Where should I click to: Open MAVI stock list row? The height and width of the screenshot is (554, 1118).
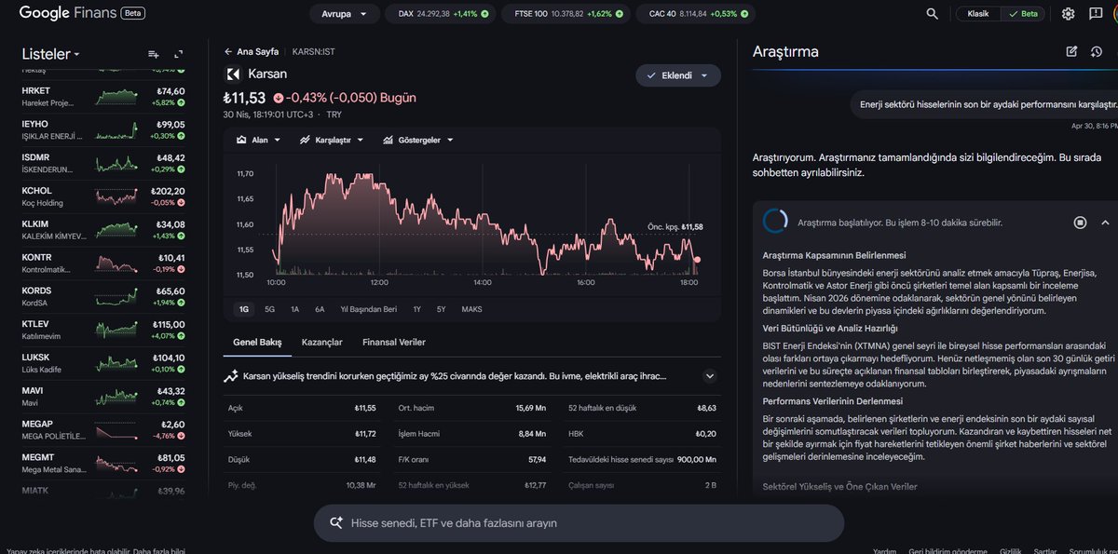coord(102,396)
